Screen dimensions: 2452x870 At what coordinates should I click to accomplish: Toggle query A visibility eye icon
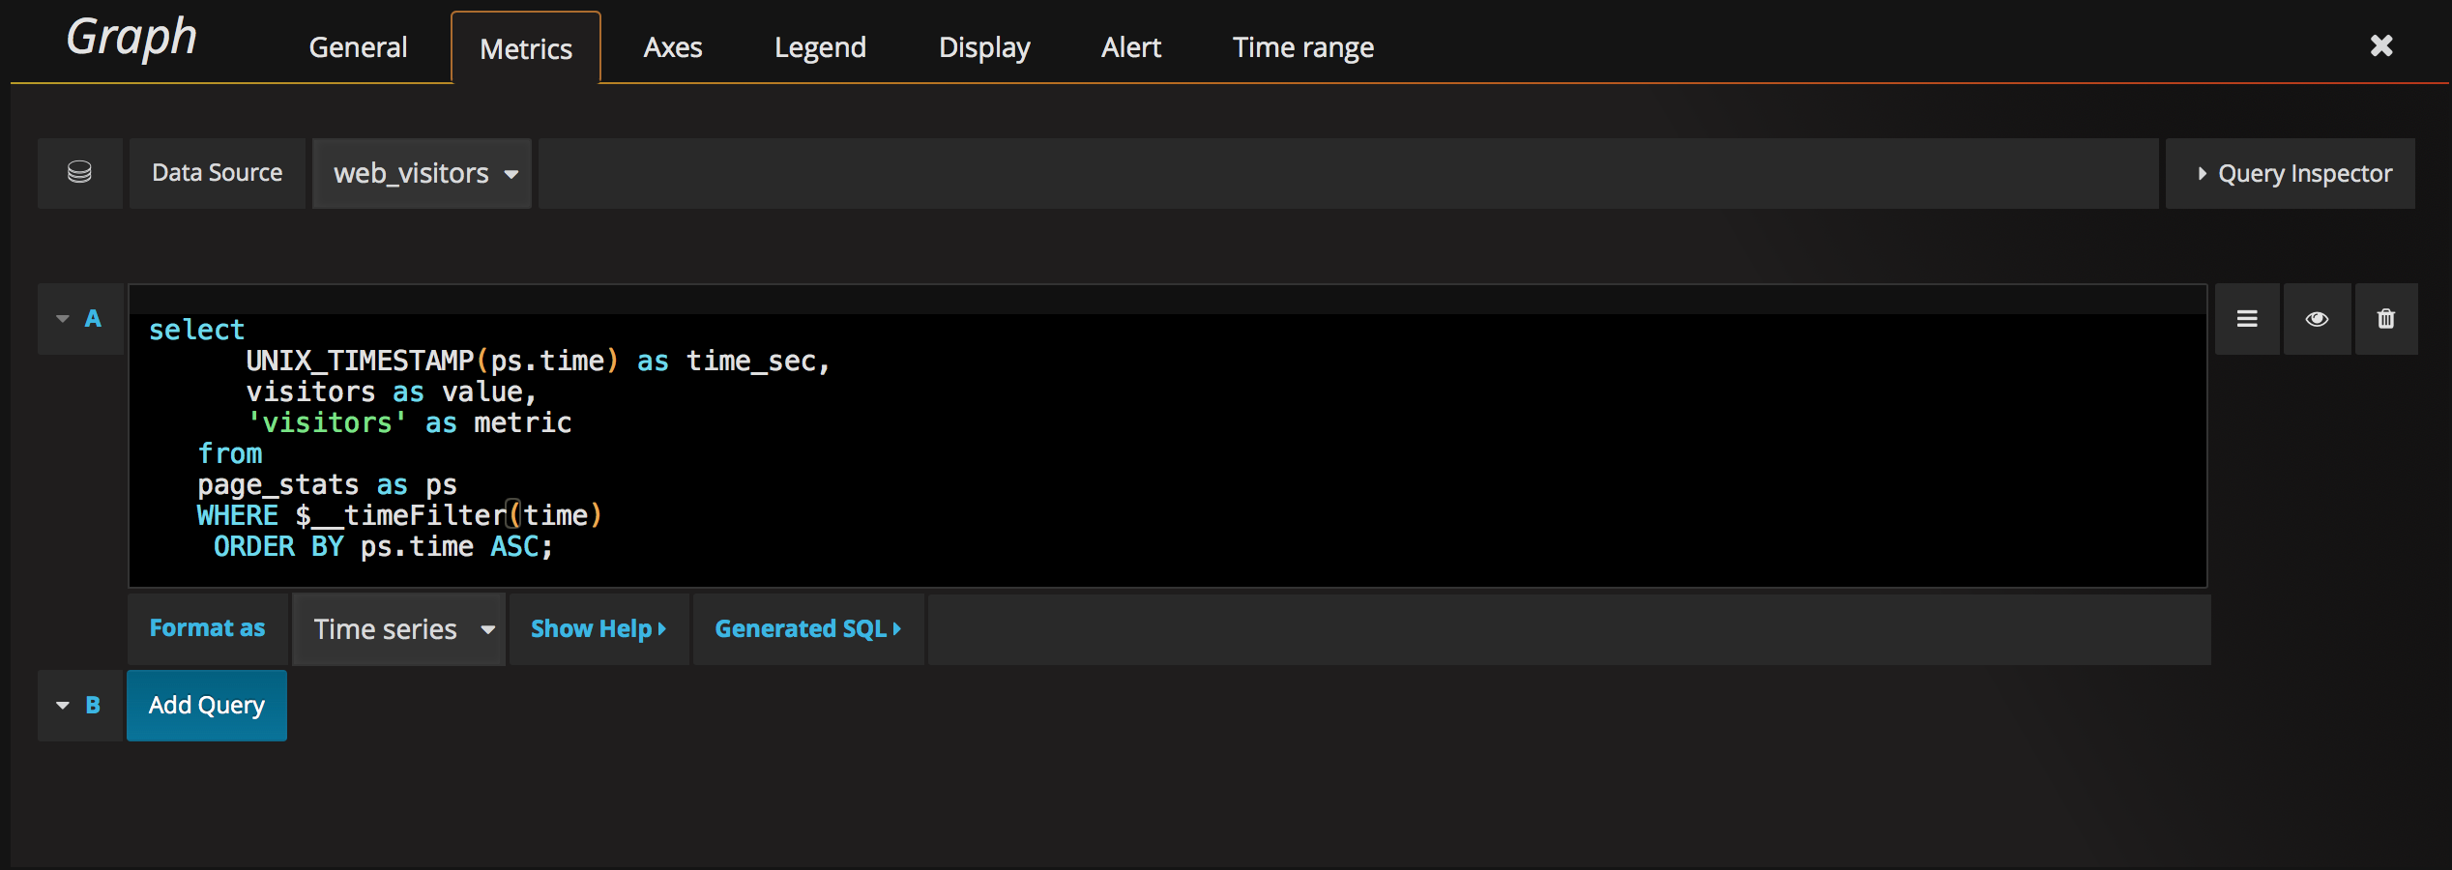[2317, 319]
